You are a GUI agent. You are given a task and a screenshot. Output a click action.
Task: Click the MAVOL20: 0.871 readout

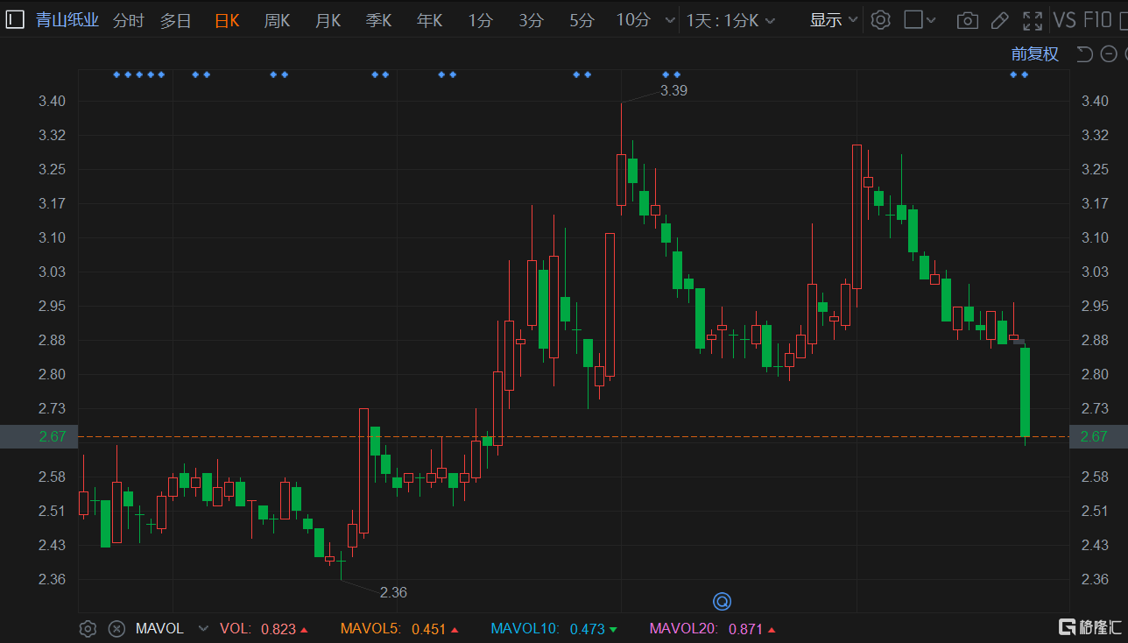712,629
